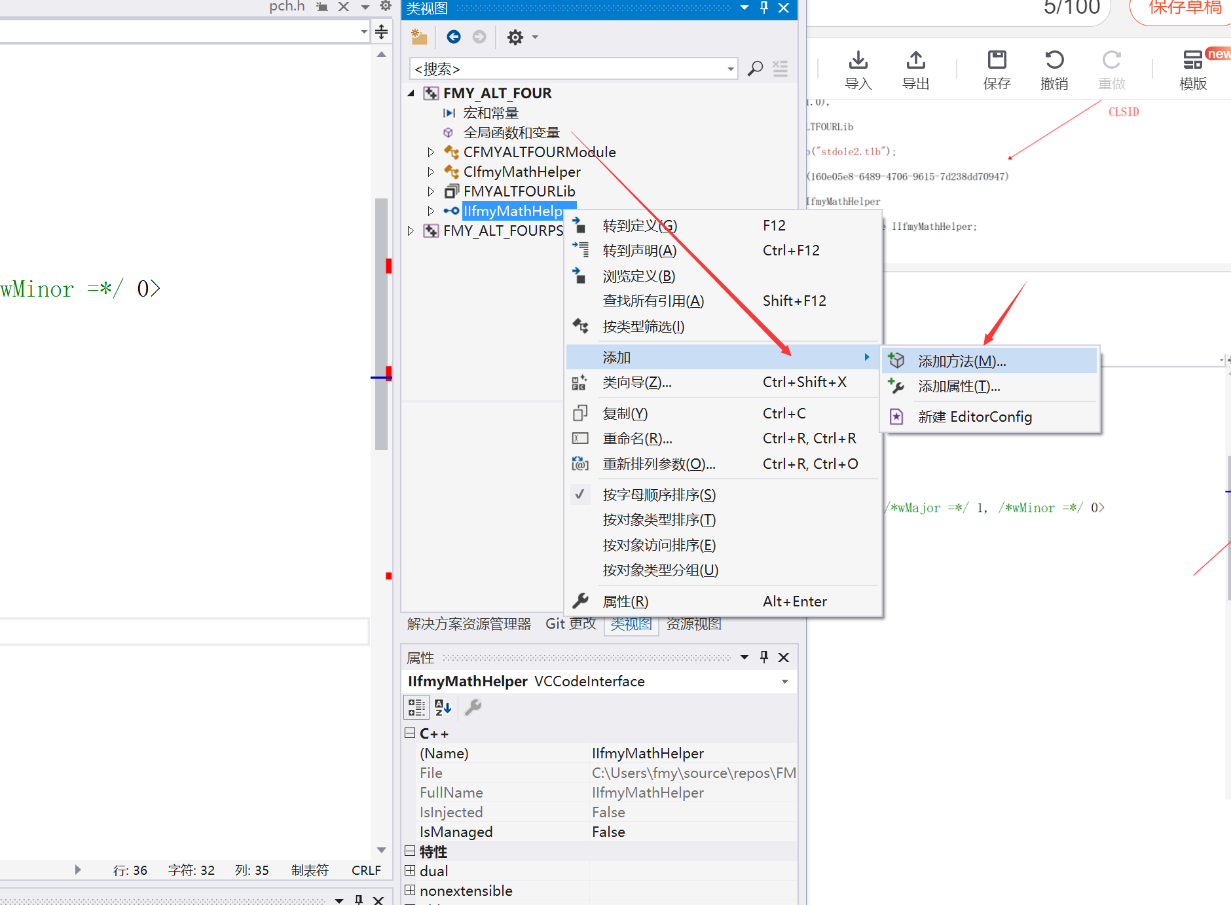Viewport: 1231px width, 905px height.
Task: Click 保存 save icon in the web editor
Action: coord(997,70)
